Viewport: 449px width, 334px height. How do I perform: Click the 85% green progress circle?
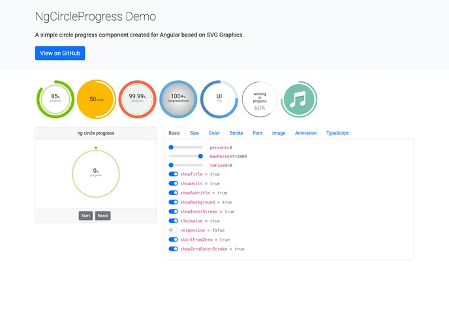(x=55, y=99)
